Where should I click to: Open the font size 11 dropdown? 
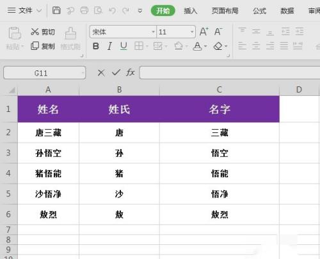pyautogui.click(x=192, y=32)
